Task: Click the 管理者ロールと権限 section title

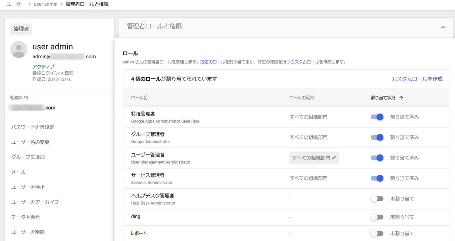Action: point(154,26)
